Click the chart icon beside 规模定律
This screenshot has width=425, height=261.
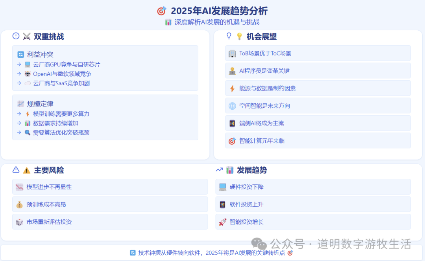pos(20,104)
